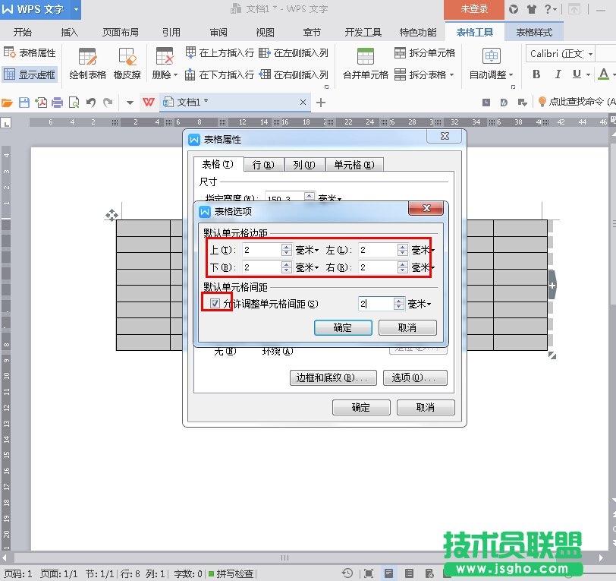Click the 边框和底纹 button
The image size is (616, 581).
point(333,377)
